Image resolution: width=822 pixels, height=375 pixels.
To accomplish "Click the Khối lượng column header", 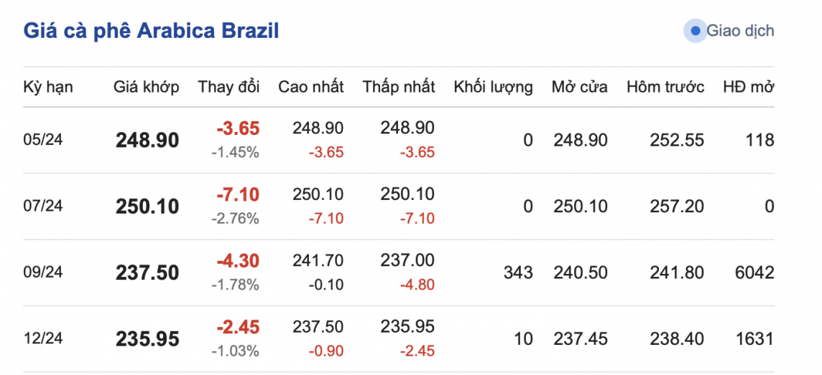I will tap(493, 87).
